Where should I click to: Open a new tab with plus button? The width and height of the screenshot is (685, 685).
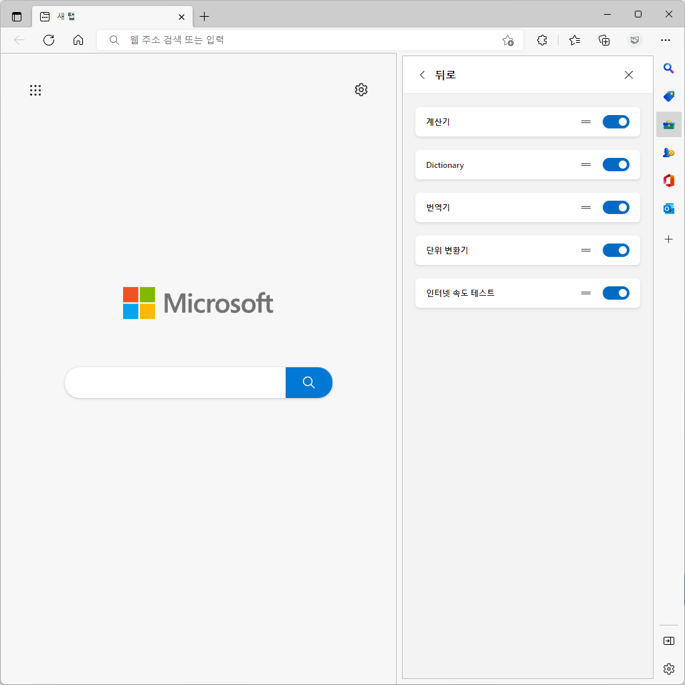pyautogui.click(x=204, y=17)
